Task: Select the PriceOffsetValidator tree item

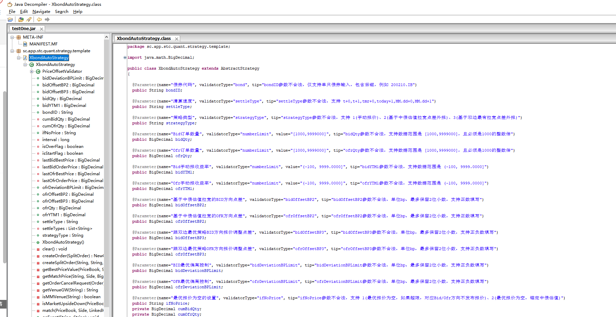Action: point(62,71)
